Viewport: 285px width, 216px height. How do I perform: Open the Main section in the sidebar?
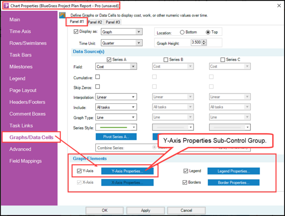(15, 20)
